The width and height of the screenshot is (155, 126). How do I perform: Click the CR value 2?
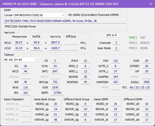55,61
